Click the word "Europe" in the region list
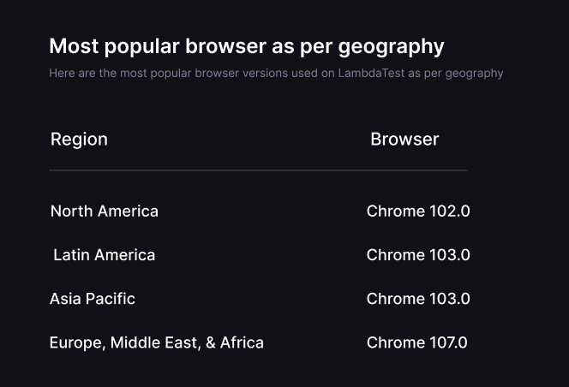Screen dimensions: 569x387 tap(75, 343)
